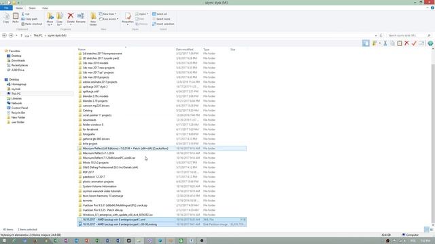
Task: Switch to the Home ribbon tab
Action: pyautogui.click(x=19, y=8)
